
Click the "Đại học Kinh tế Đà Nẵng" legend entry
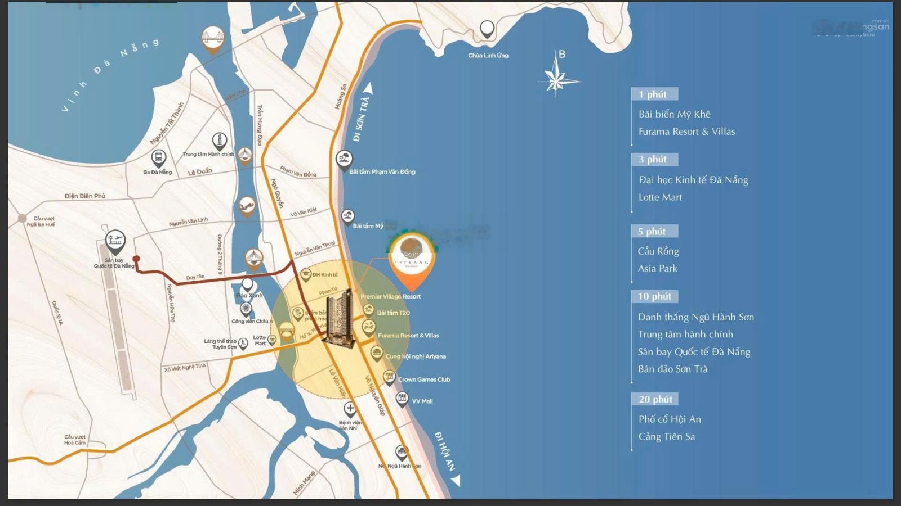[693, 180]
